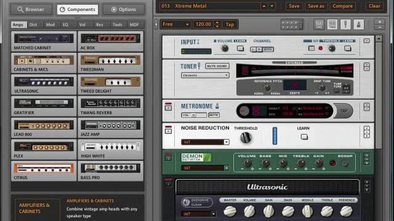This screenshot has width=394, height=221.
Task: Tap tempo in the toolbar
Action: (230, 25)
